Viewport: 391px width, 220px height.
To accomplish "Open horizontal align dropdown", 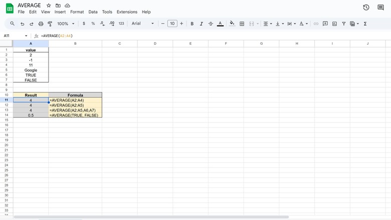I will 268,24.
